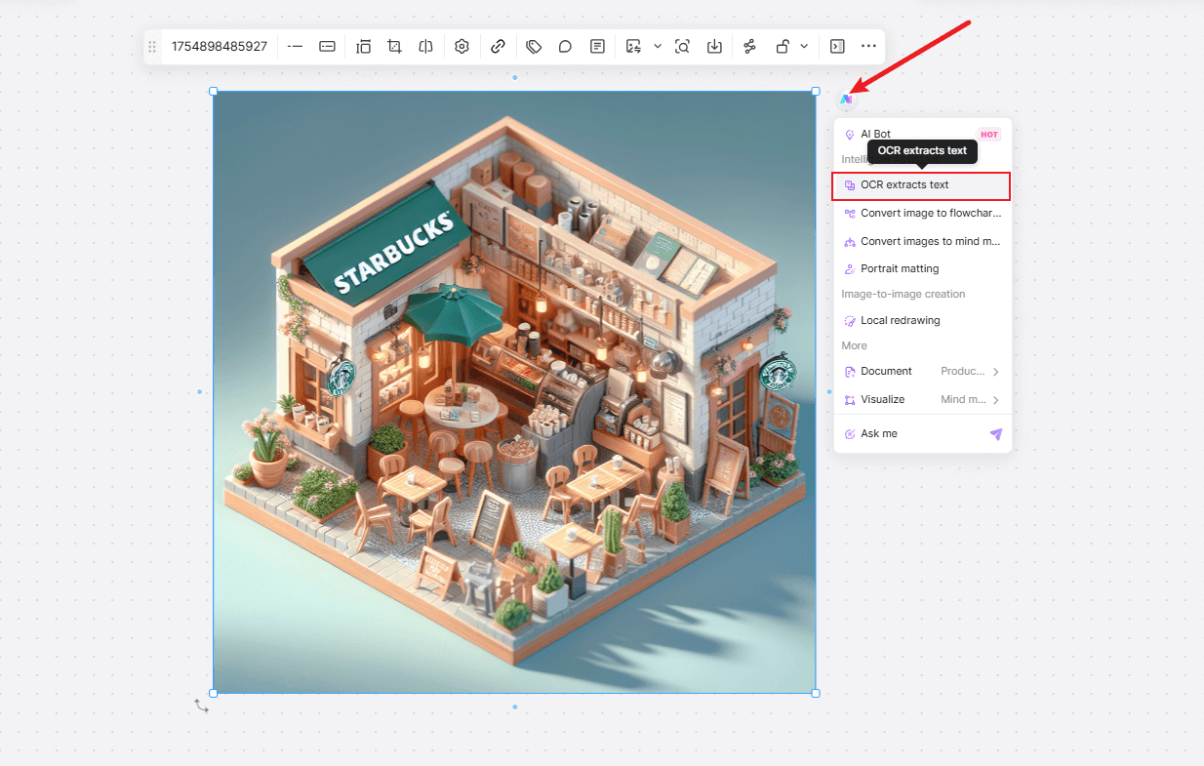This screenshot has height=766, width=1204.
Task: Select Portrait matting menu item
Action: (x=922, y=268)
